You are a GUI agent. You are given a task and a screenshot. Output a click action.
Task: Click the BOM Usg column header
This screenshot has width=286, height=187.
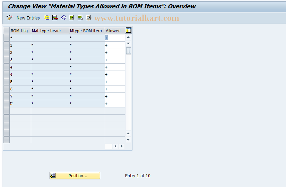coord(20,31)
